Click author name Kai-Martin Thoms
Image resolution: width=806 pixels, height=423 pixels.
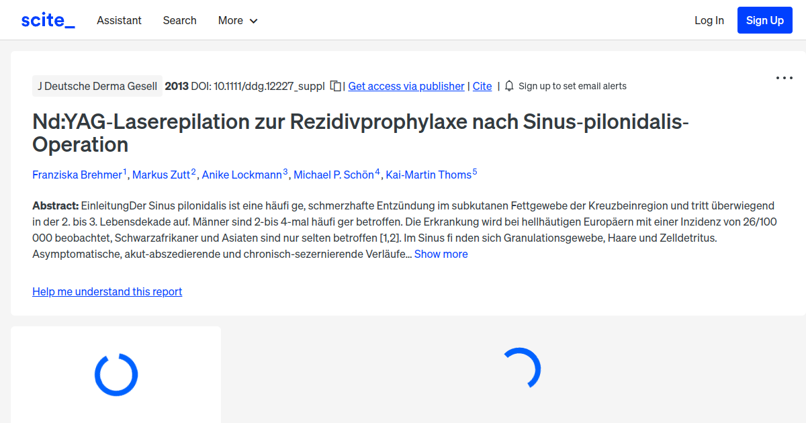tap(429, 175)
